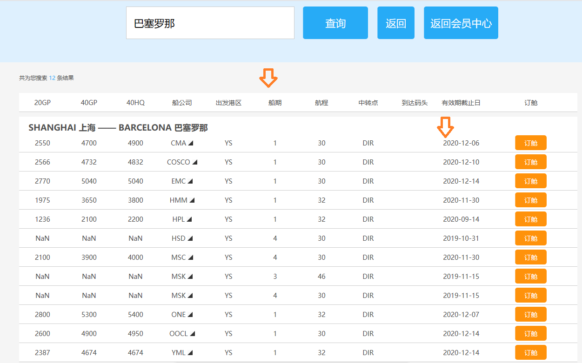Expand HSD carrier details triangle

pos(190,238)
